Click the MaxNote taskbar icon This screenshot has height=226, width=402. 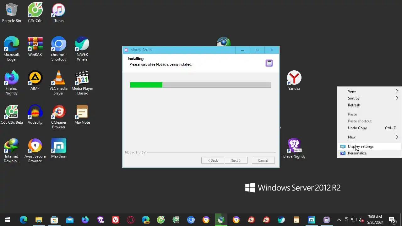[296, 220]
